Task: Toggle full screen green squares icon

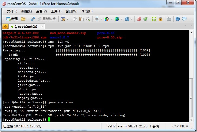Action: pyautogui.click(x=154, y=19)
